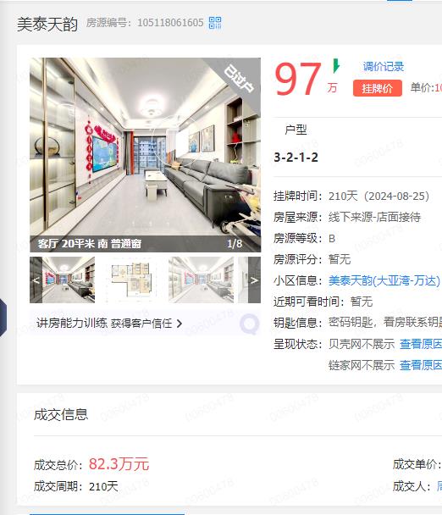Select the third living room thumbnail
The image size is (442, 515).
pyautogui.click(x=201, y=280)
